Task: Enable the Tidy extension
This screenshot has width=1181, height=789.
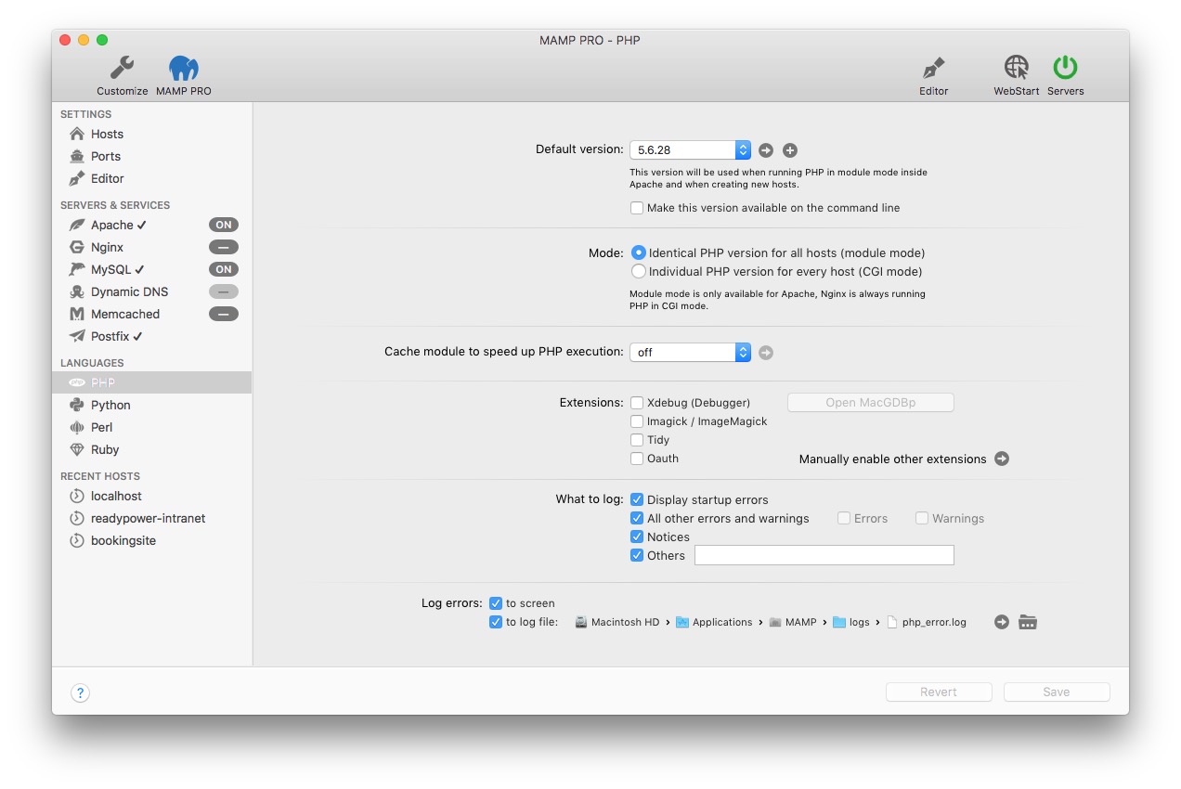Action: [x=637, y=440]
